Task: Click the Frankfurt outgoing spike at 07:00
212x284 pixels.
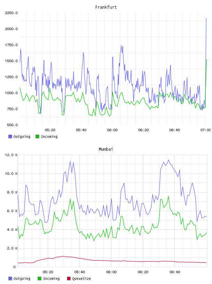Action: 206,19
